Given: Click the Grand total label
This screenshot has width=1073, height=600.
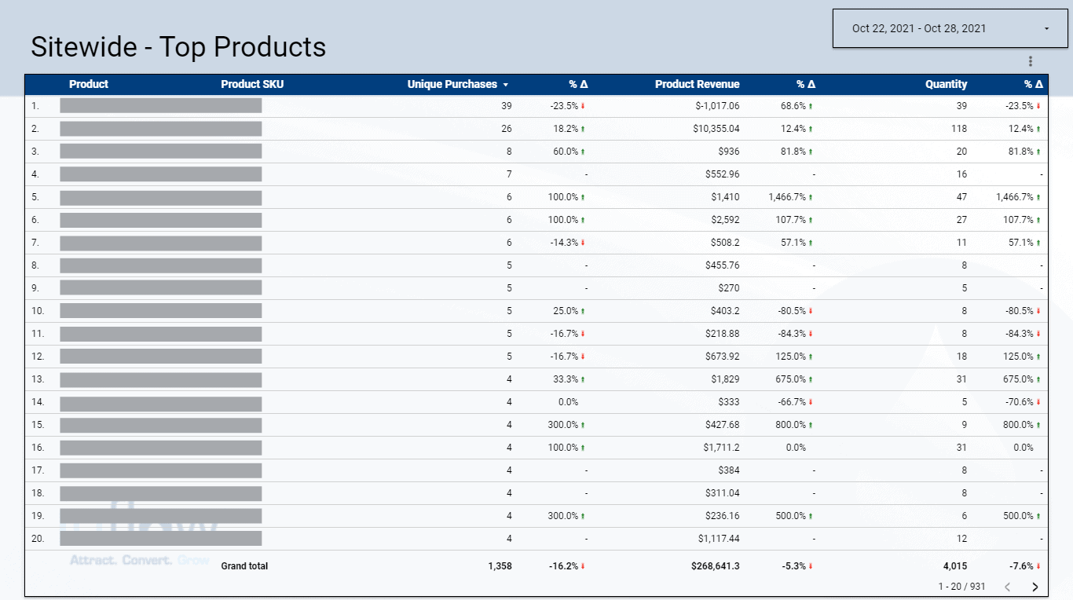Looking at the screenshot, I should click(x=244, y=565).
